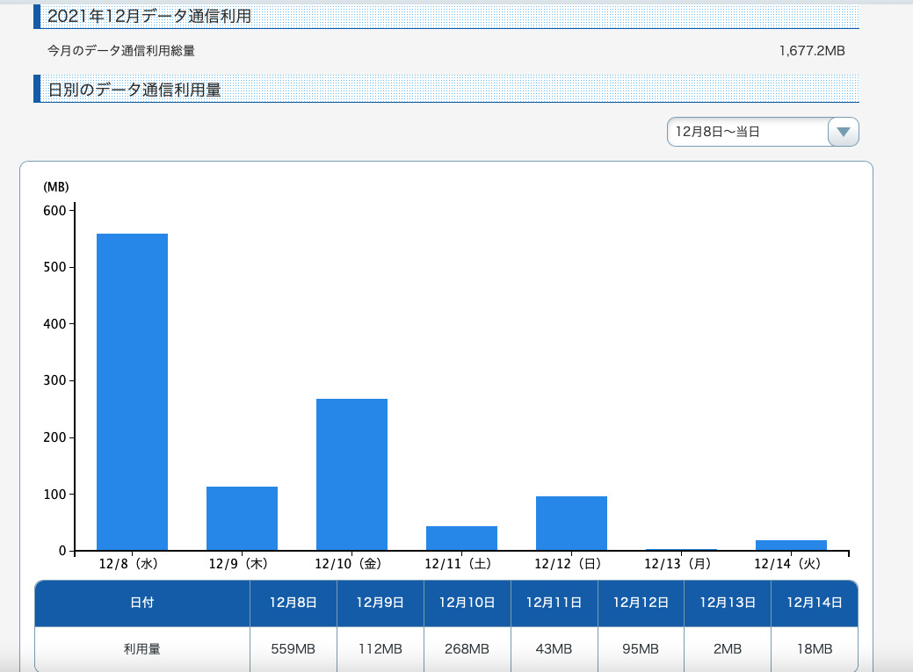Select the blue bar for 12/11 (土)

pos(461,538)
